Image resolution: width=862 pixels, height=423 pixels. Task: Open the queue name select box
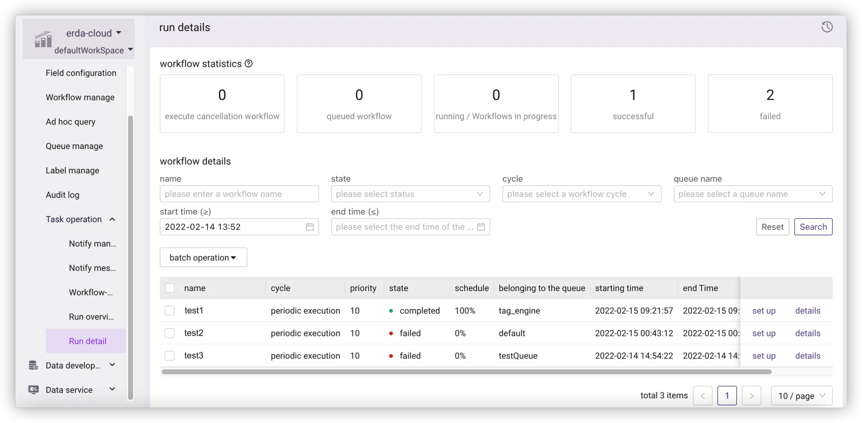point(753,194)
